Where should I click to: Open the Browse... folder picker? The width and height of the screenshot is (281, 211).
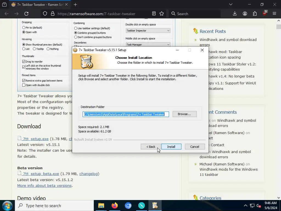click(184, 114)
